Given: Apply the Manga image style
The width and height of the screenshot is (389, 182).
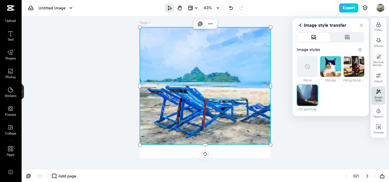Looking at the screenshot, I should click(x=331, y=66).
